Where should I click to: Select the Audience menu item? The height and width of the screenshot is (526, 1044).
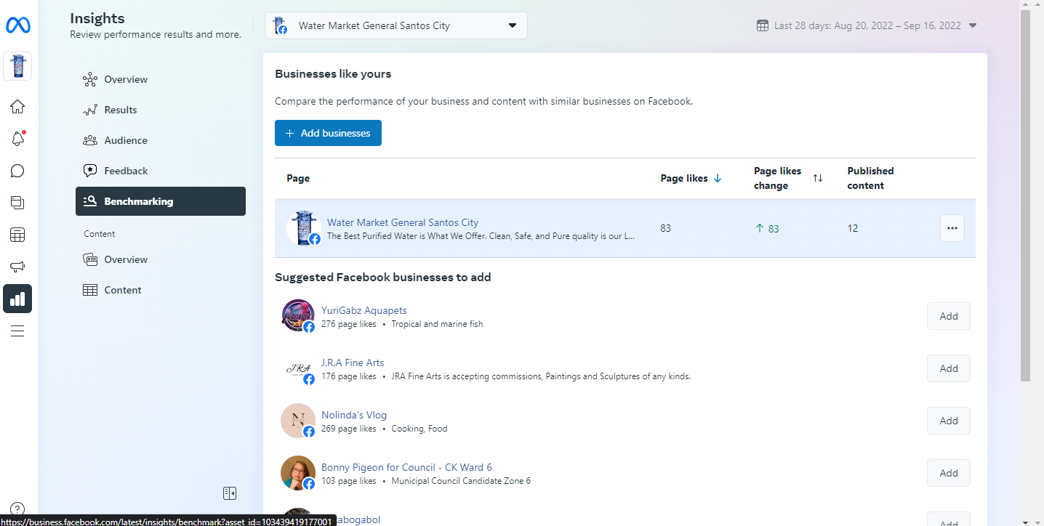coord(125,140)
